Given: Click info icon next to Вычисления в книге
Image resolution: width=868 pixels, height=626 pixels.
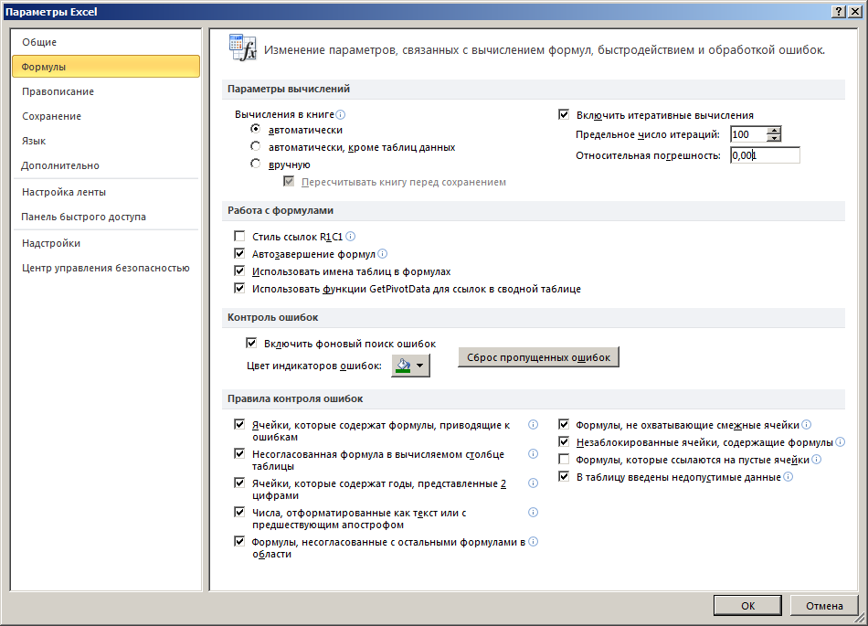Looking at the screenshot, I should 341,114.
